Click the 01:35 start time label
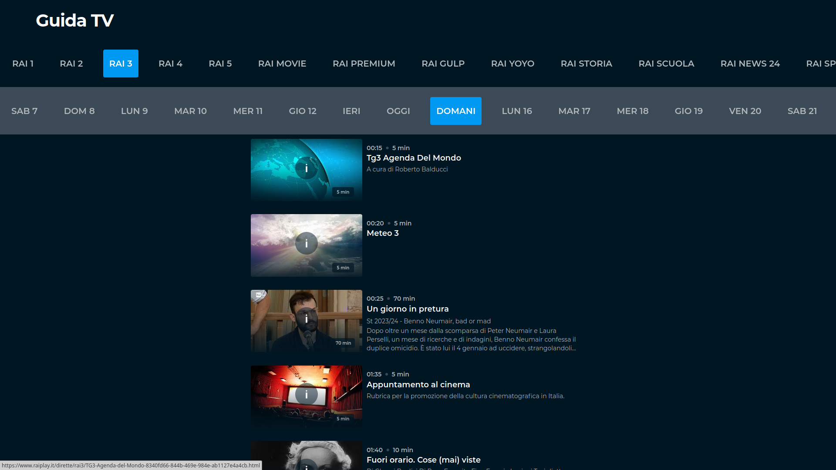Screen dimensions: 836x470 coord(374,374)
